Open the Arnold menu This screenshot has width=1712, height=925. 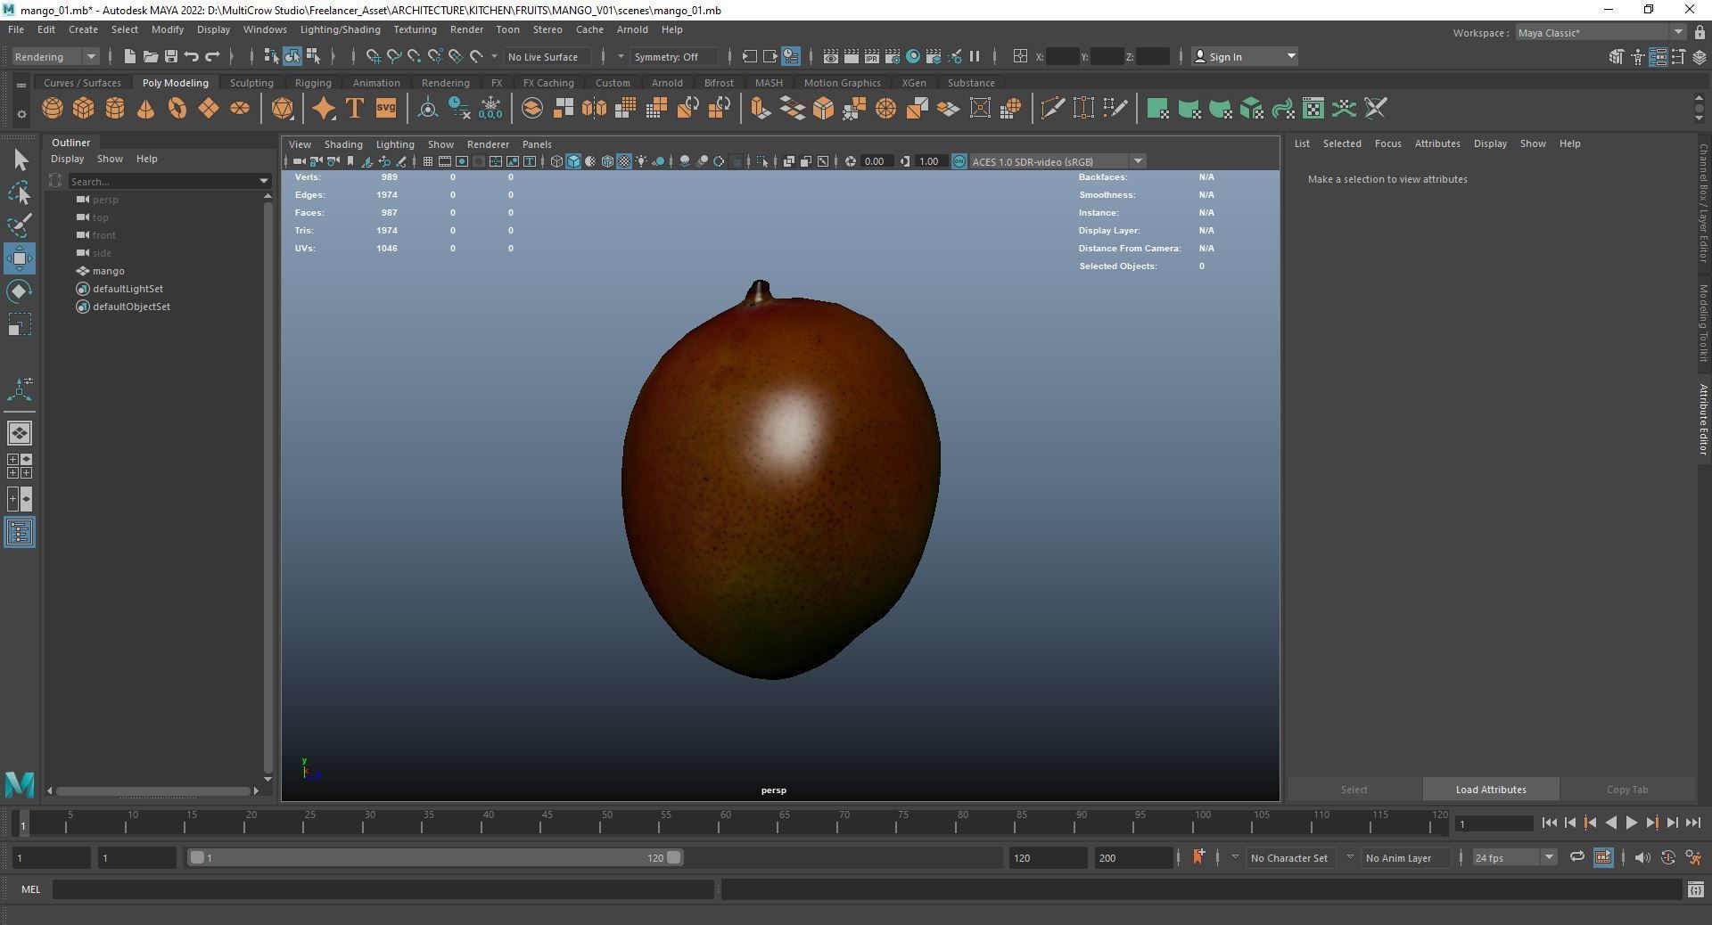tap(632, 29)
